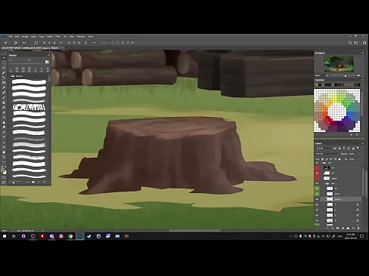Open the layer blend mode dropdown
Viewport: 369px width, 276px height.
pyautogui.click(x=327, y=154)
